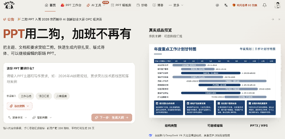Click the 快速输入 label
Image resolution: width=285 pixels, height=139 pixels.
click(x=11, y=96)
